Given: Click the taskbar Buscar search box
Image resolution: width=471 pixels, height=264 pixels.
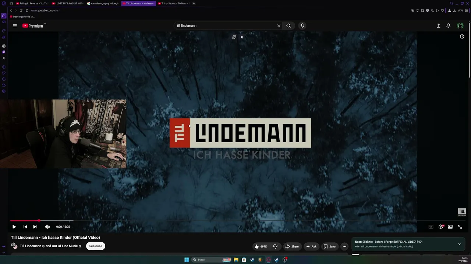Looking at the screenshot, I should 212,260.
